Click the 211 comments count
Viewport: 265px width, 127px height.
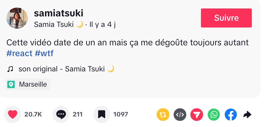point(78,114)
